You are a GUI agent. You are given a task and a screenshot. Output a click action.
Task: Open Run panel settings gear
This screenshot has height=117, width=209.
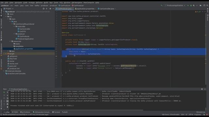coord(202,89)
